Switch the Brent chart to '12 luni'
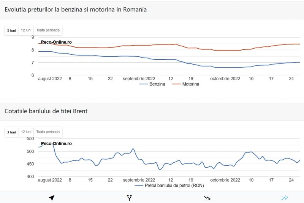Viewport: 304px width, 203px height. (x=26, y=132)
